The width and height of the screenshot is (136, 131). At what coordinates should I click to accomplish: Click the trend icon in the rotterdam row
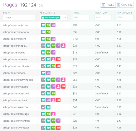pos(43,66)
